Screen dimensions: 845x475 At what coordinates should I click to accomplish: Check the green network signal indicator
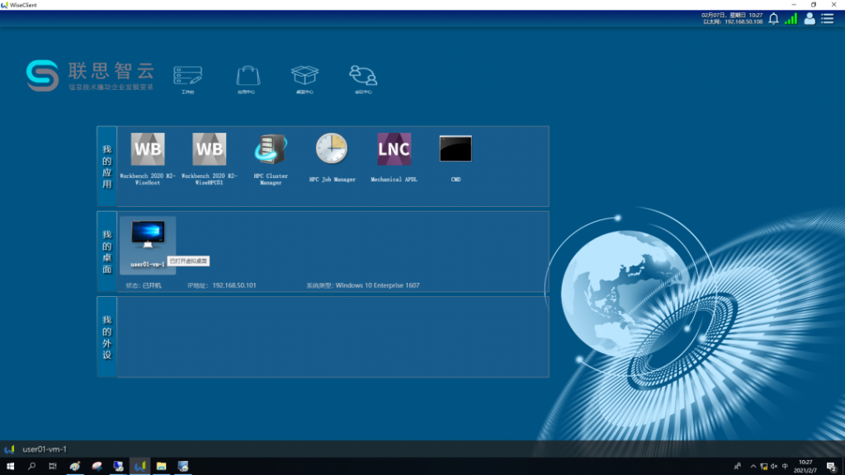[791, 19]
